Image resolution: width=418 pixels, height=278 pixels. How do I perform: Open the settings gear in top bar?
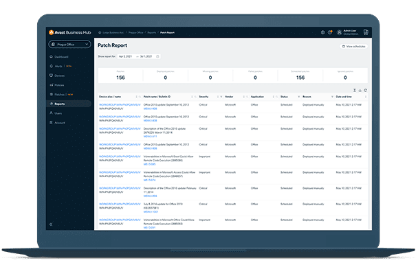click(322, 32)
